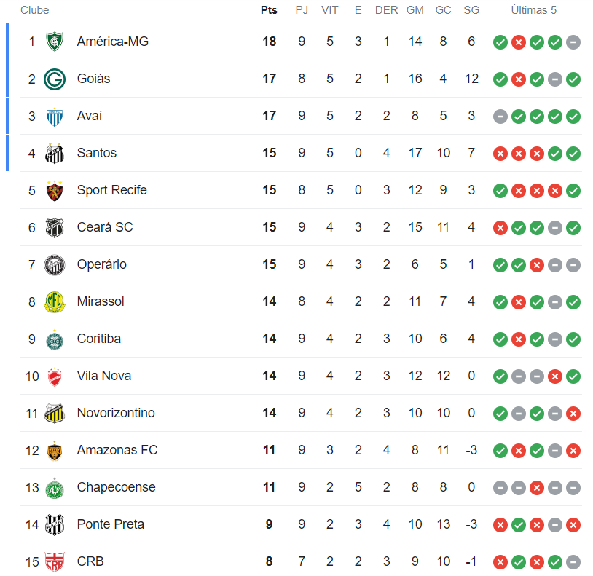
Task: Click the Chapecoense club crest icon
Action: (55, 487)
